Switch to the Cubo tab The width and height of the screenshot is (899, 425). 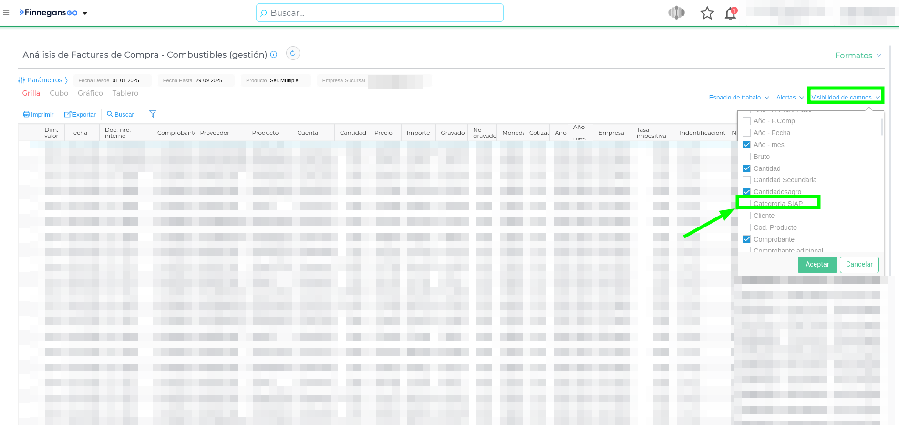[59, 93]
